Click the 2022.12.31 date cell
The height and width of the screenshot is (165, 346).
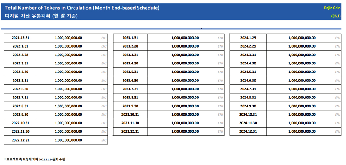point(21,140)
